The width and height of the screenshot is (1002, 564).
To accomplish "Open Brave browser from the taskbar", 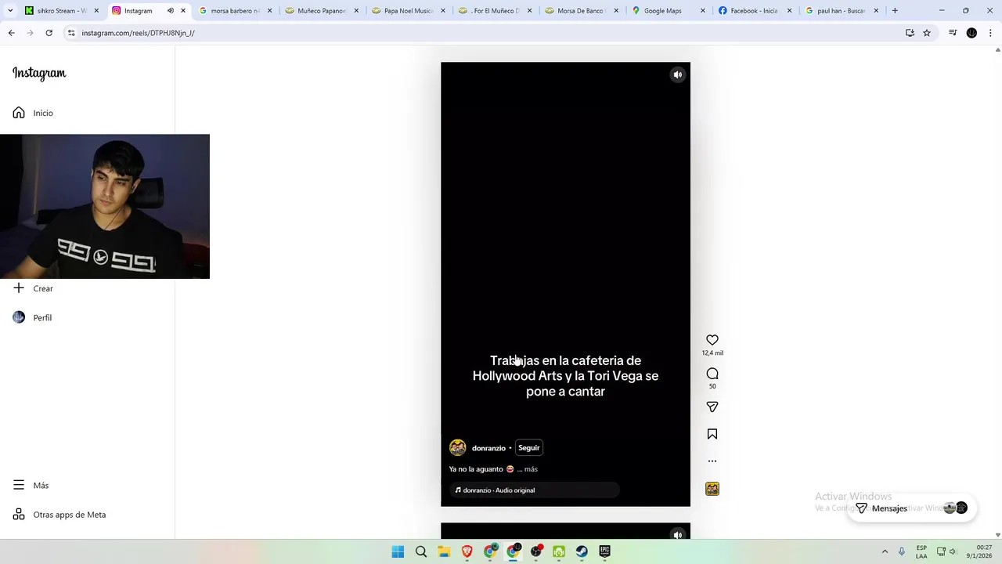I will (467, 551).
